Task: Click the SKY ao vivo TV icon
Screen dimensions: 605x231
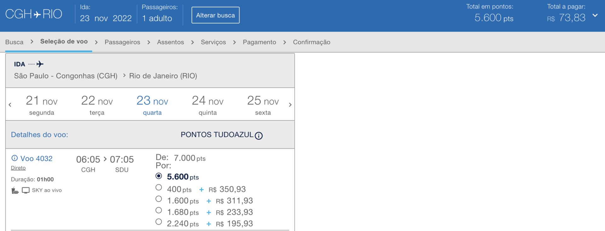Action: click(x=26, y=191)
